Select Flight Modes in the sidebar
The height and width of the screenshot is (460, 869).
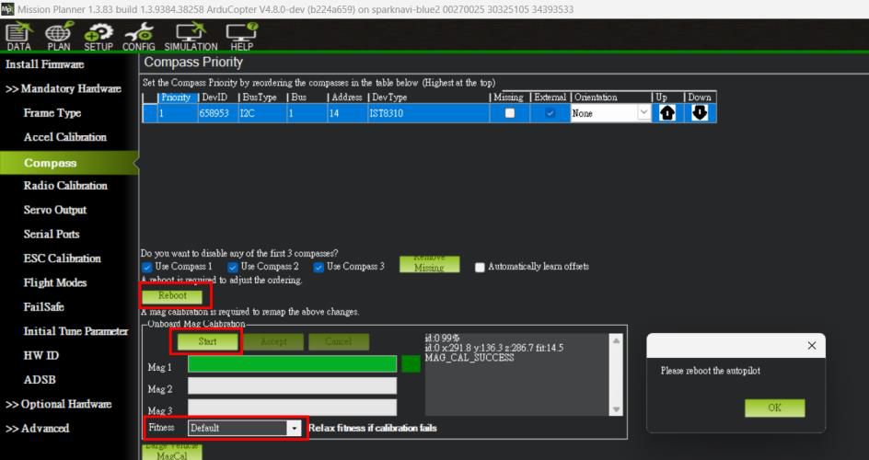pyautogui.click(x=55, y=282)
